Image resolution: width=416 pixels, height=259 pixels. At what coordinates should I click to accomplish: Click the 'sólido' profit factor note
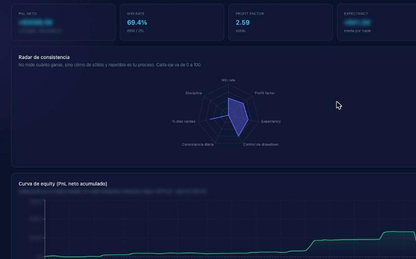tap(240, 31)
